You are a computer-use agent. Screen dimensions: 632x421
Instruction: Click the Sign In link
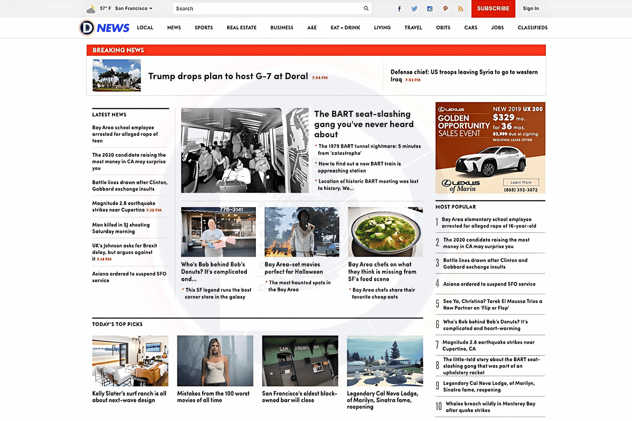coord(530,8)
